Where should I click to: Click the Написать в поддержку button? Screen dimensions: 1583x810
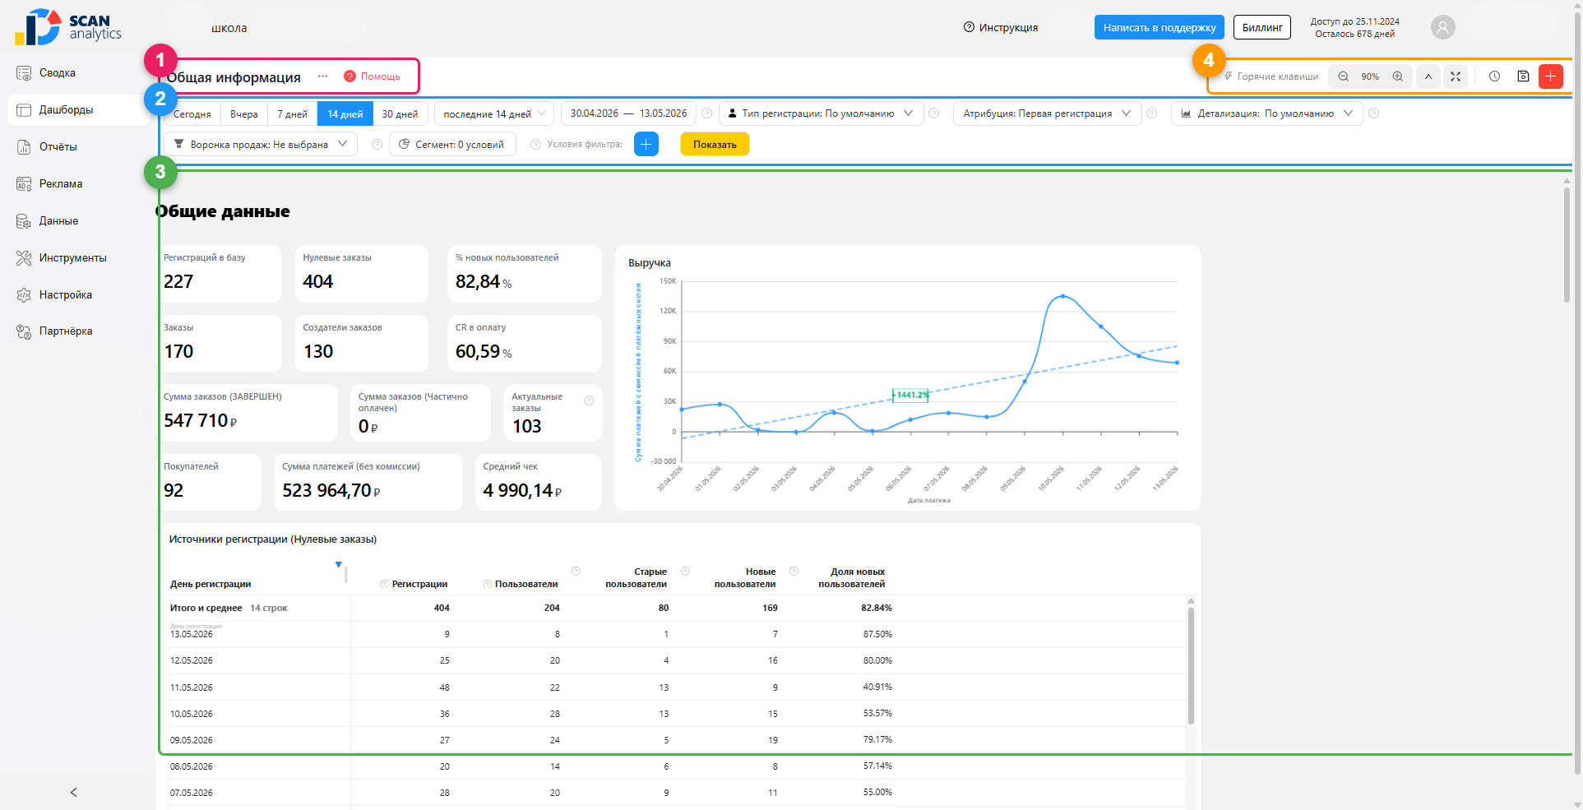[x=1159, y=27]
